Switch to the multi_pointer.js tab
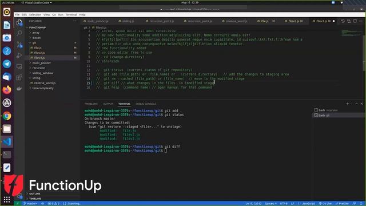Screen dimensions: 366x206 [98, 21]
